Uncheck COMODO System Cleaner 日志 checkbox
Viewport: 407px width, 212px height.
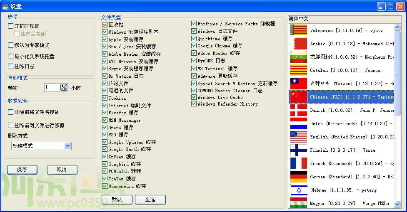(194, 90)
